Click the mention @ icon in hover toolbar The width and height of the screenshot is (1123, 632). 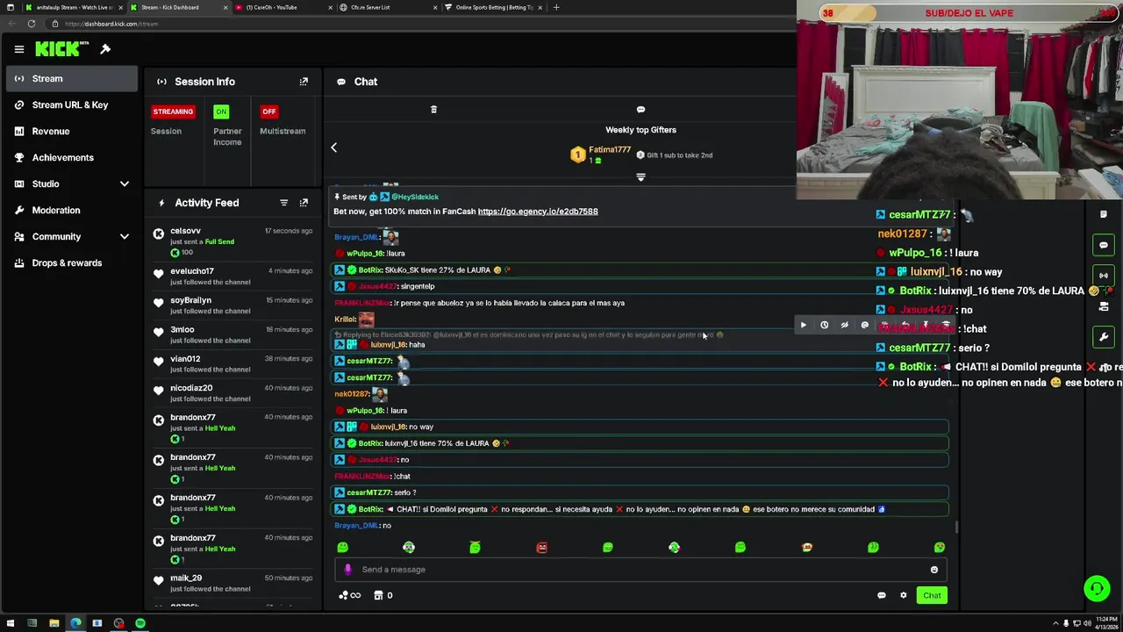click(864, 326)
